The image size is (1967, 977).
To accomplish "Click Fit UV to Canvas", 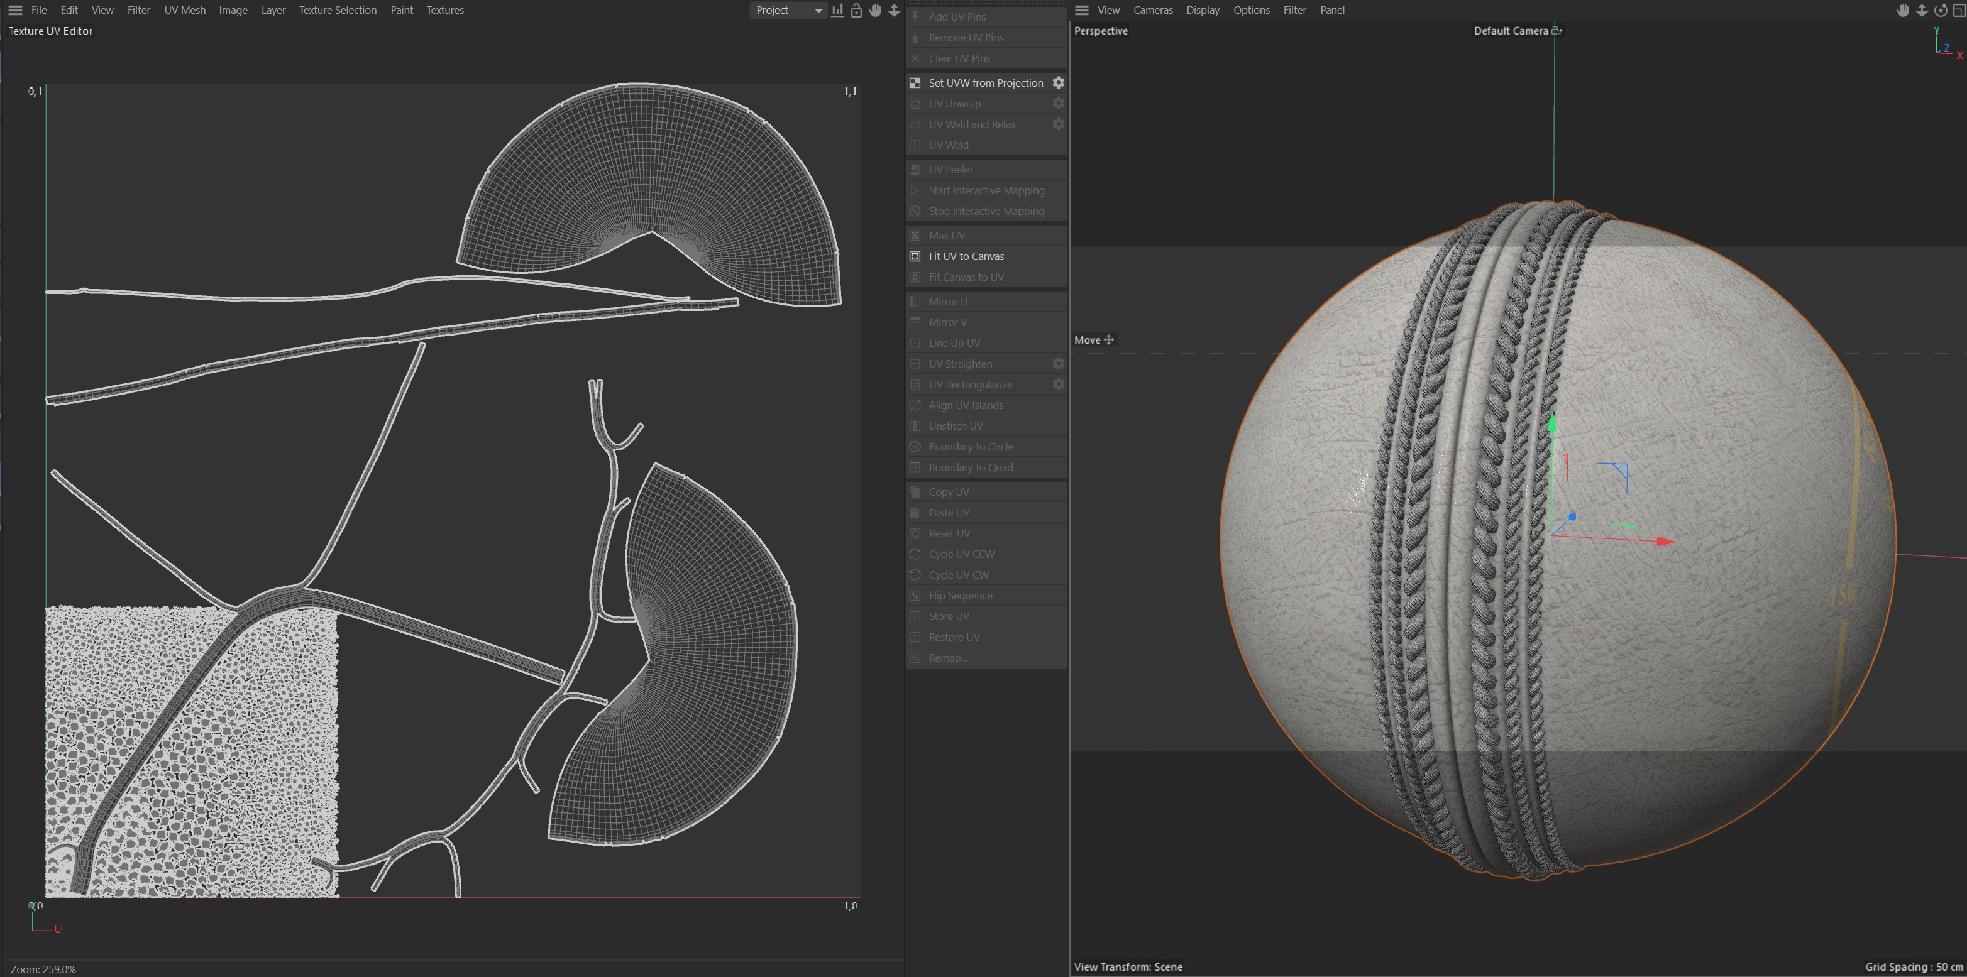I will 966,256.
